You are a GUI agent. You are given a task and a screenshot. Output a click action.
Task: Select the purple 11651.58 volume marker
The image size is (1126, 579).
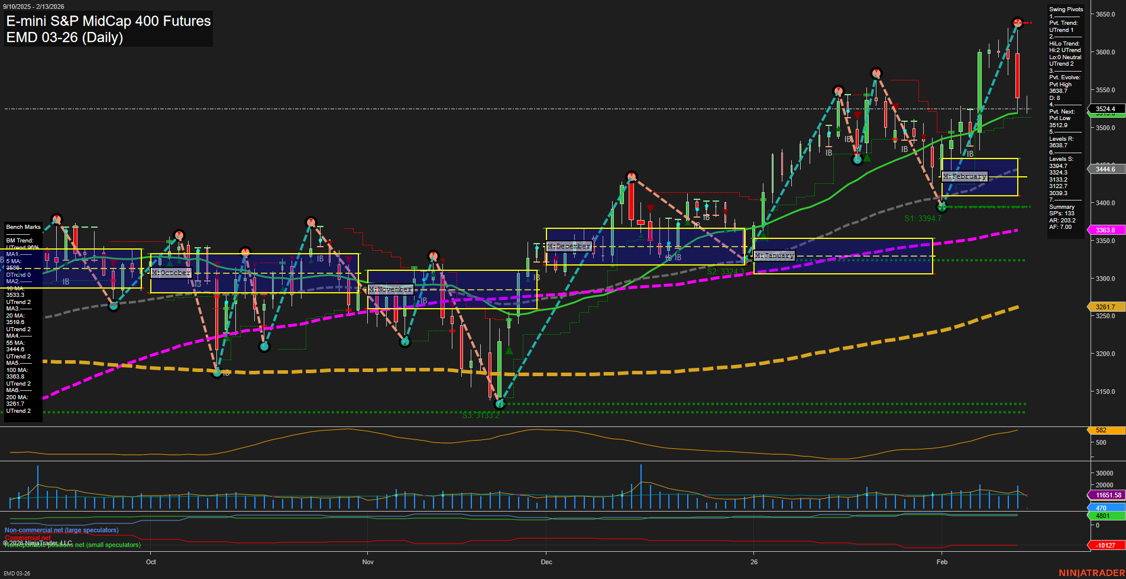pyautogui.click(x=1104, y=494)
